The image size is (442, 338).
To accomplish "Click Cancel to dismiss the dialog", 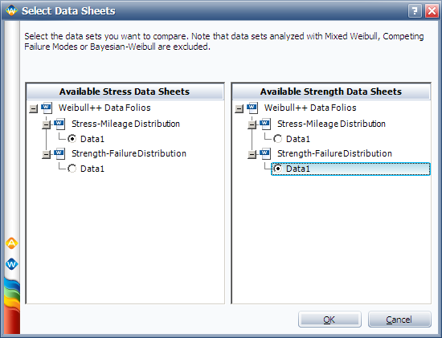I will tap(399, 320).
